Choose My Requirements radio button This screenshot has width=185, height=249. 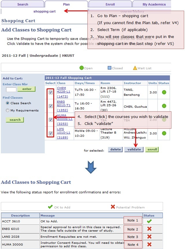click(8, 110)
